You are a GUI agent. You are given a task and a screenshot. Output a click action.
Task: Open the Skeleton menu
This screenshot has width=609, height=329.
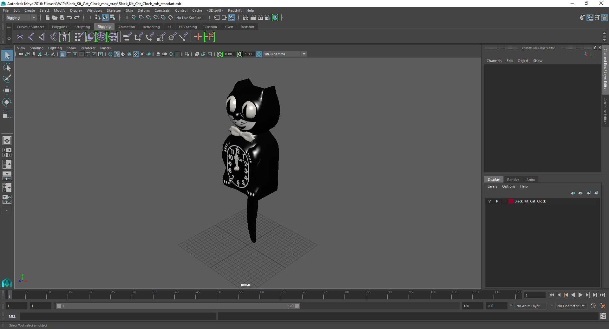(x=114, y=10)
